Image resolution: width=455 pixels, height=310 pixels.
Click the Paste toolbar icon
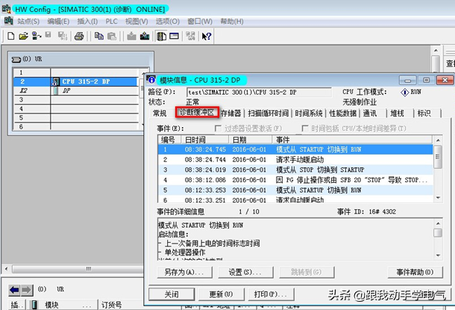(x=112, y=36)
